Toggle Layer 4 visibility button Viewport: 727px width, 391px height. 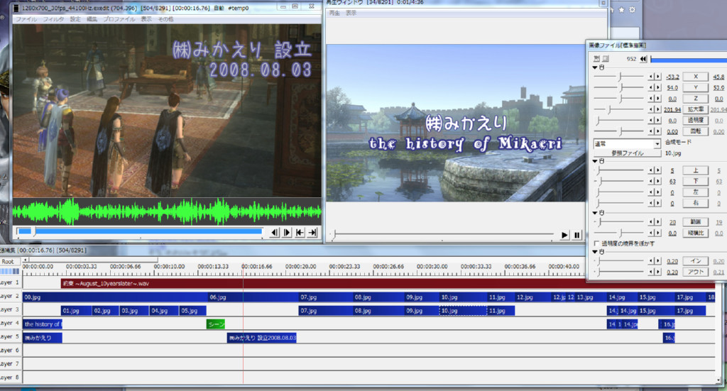coord(10,324)
